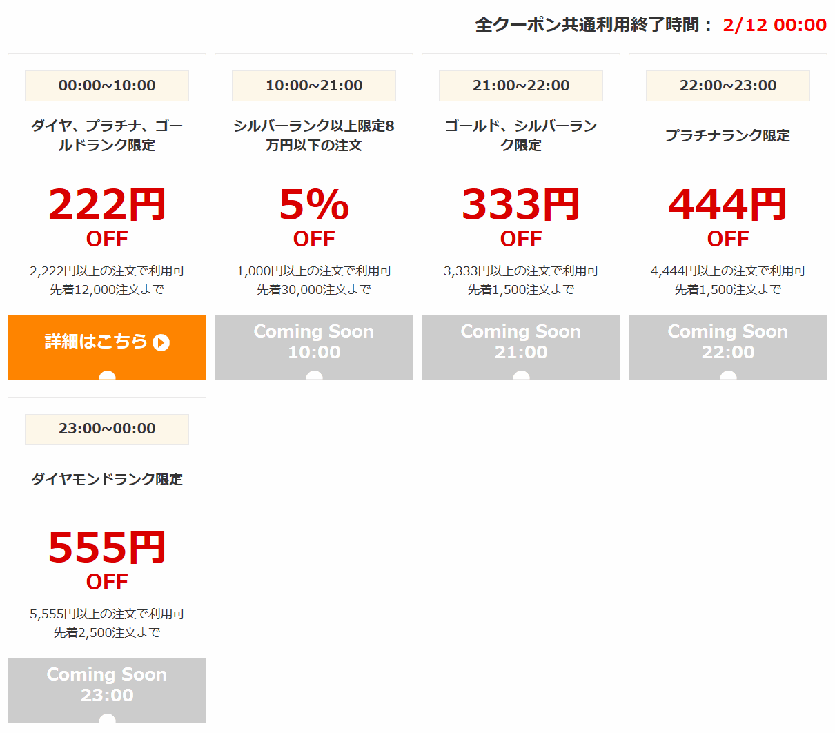835x733 pixels.
Task: Click the Coming Soon 21:00 button
Action: (x=521, y=343)
